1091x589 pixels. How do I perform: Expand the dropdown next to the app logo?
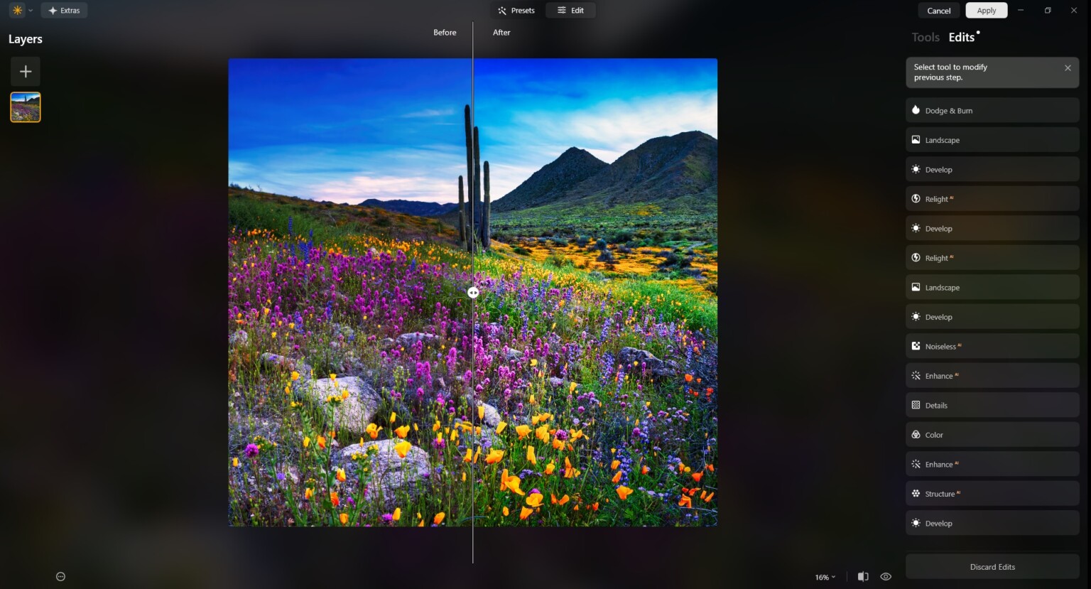click(x=31, y=10)
